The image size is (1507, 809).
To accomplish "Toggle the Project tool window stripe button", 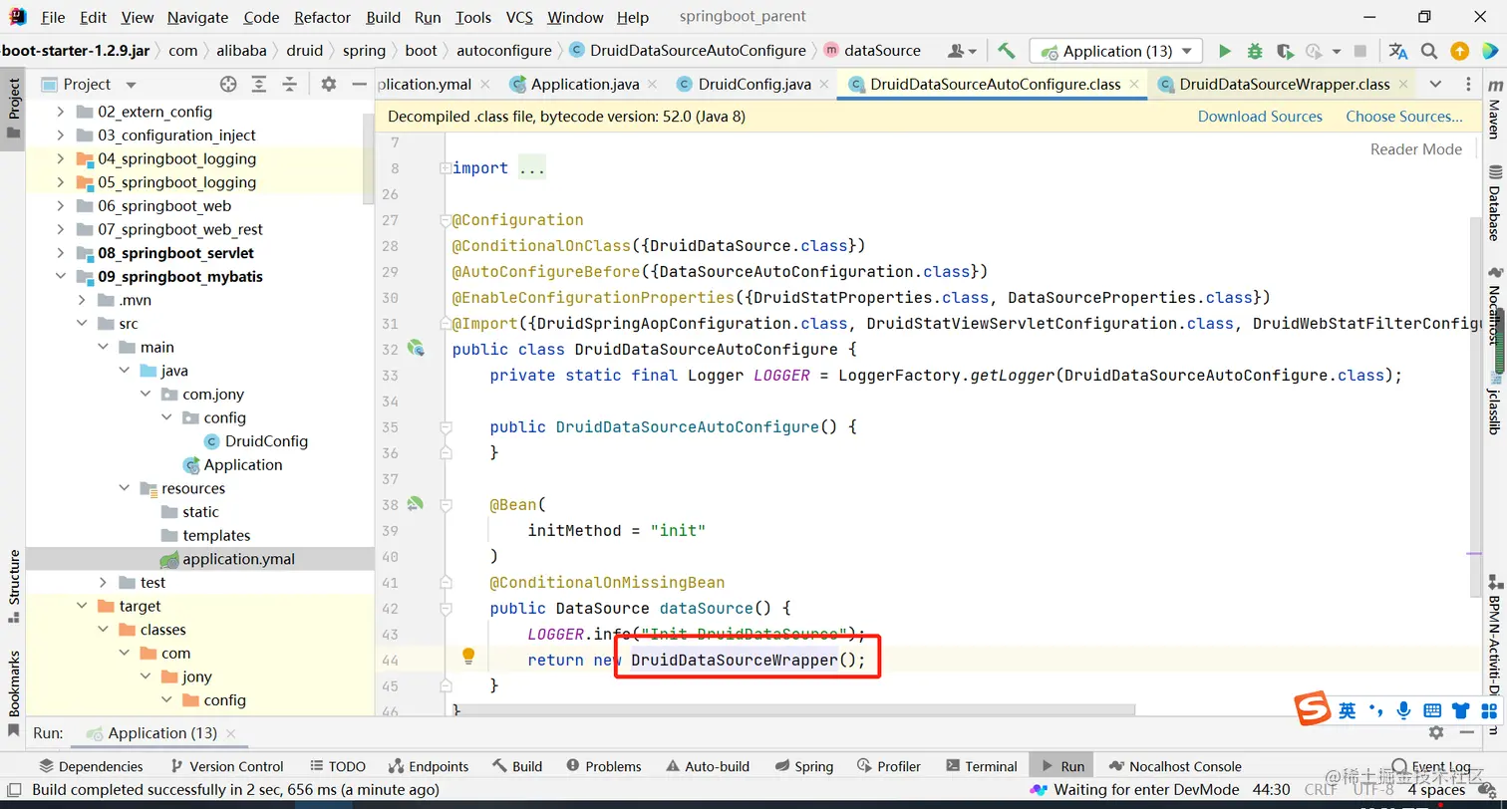I will click(x=14, y=108).
